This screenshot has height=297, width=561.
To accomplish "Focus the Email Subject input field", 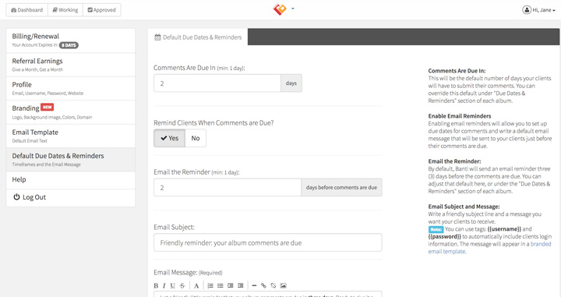I will [x=267, y=242].
